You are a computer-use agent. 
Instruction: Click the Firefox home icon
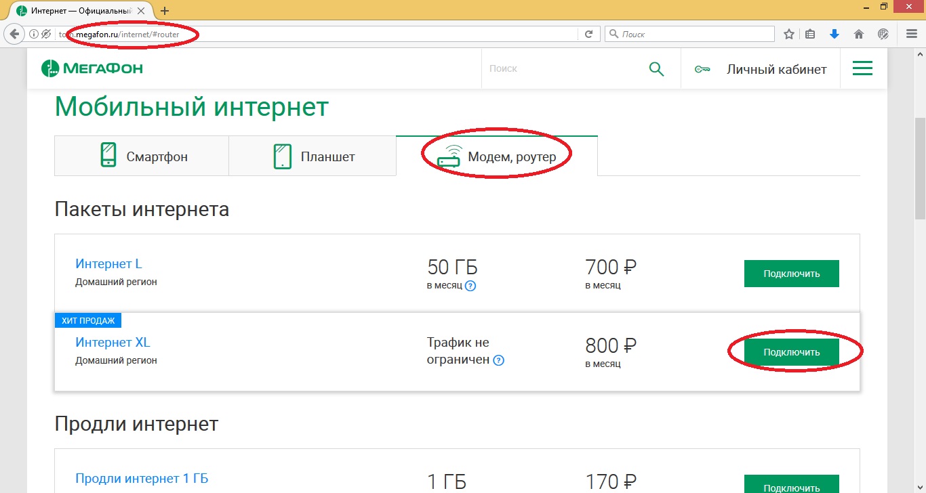pyautogui.click(x=858, y=33)
